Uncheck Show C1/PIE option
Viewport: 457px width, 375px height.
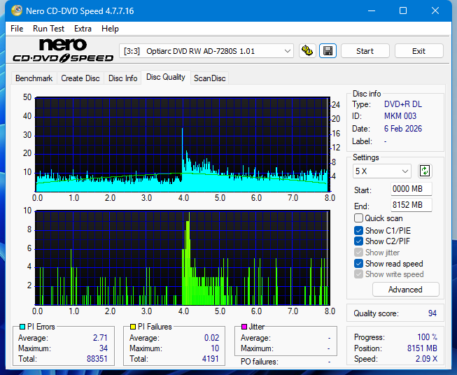pyautogui.click(x=359, y=230)
